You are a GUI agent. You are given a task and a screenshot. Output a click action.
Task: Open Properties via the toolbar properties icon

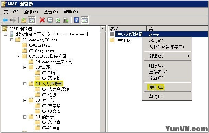point(50,20)
